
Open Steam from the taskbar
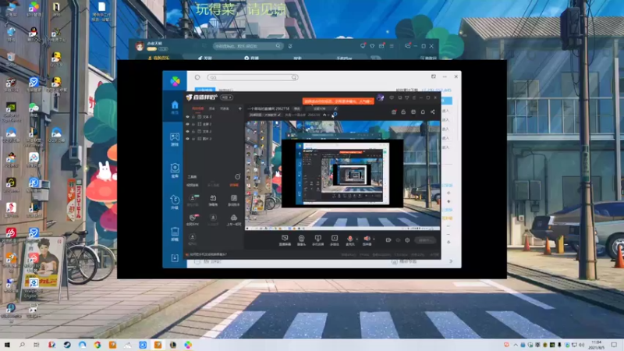[67, 345]
